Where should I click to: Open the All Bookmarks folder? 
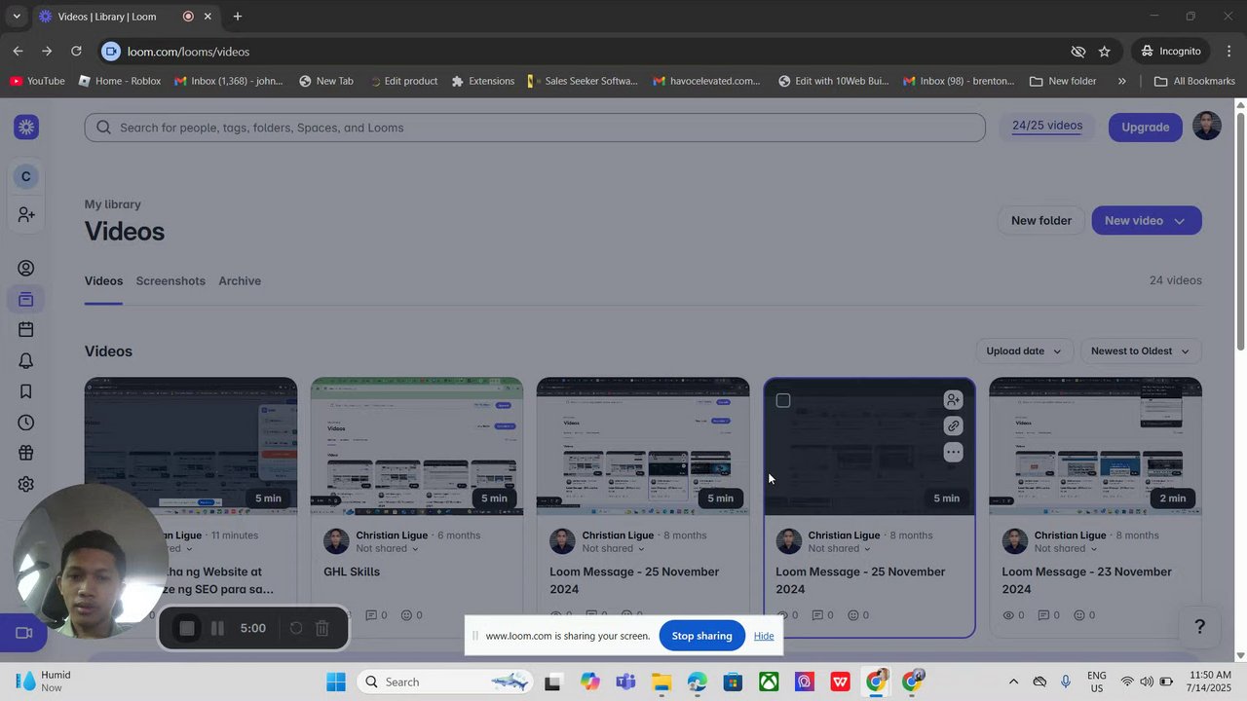point(1194,81)
